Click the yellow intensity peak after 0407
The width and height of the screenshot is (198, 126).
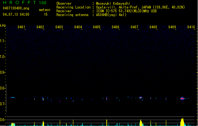141,123
